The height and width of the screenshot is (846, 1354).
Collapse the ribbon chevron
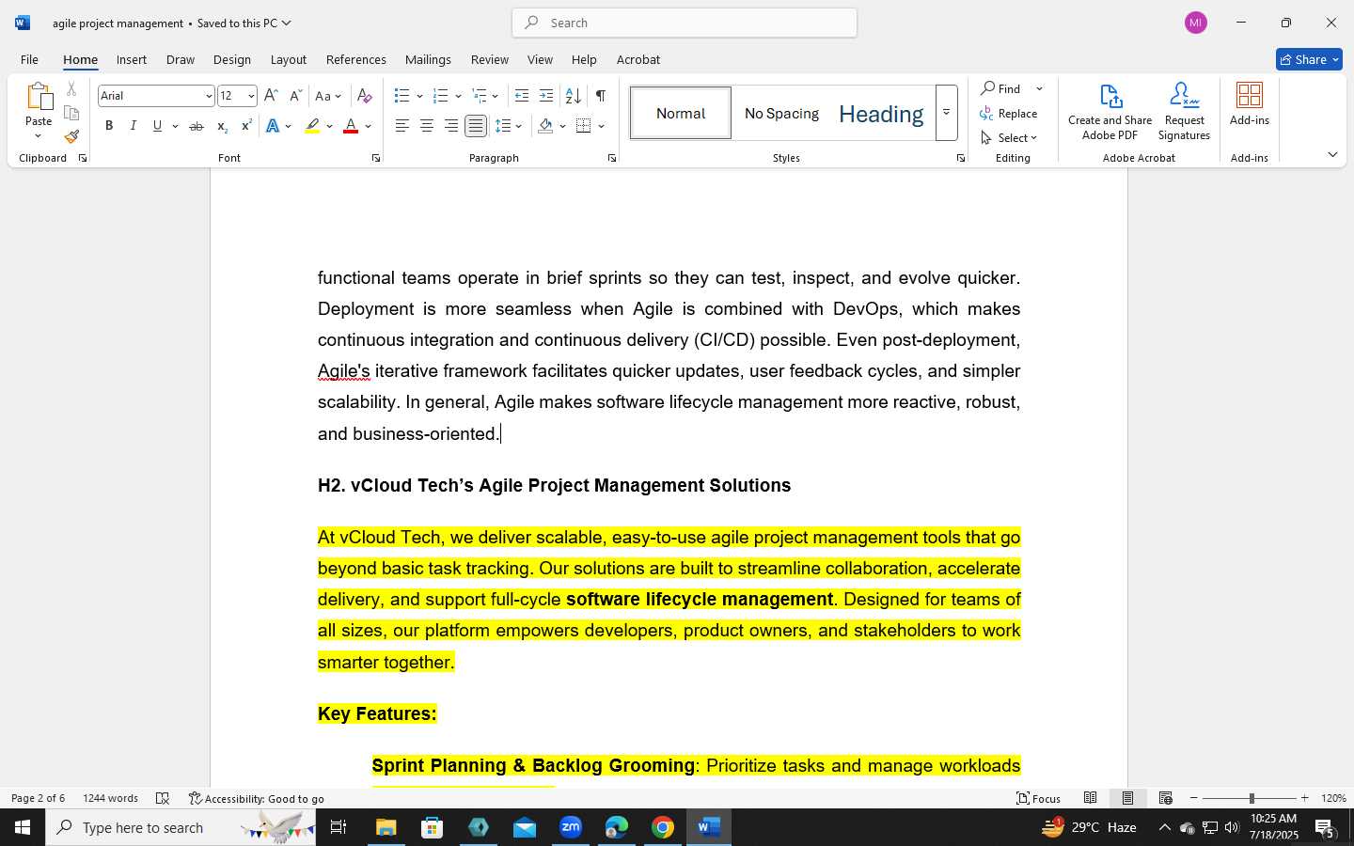click(1332, 154)
